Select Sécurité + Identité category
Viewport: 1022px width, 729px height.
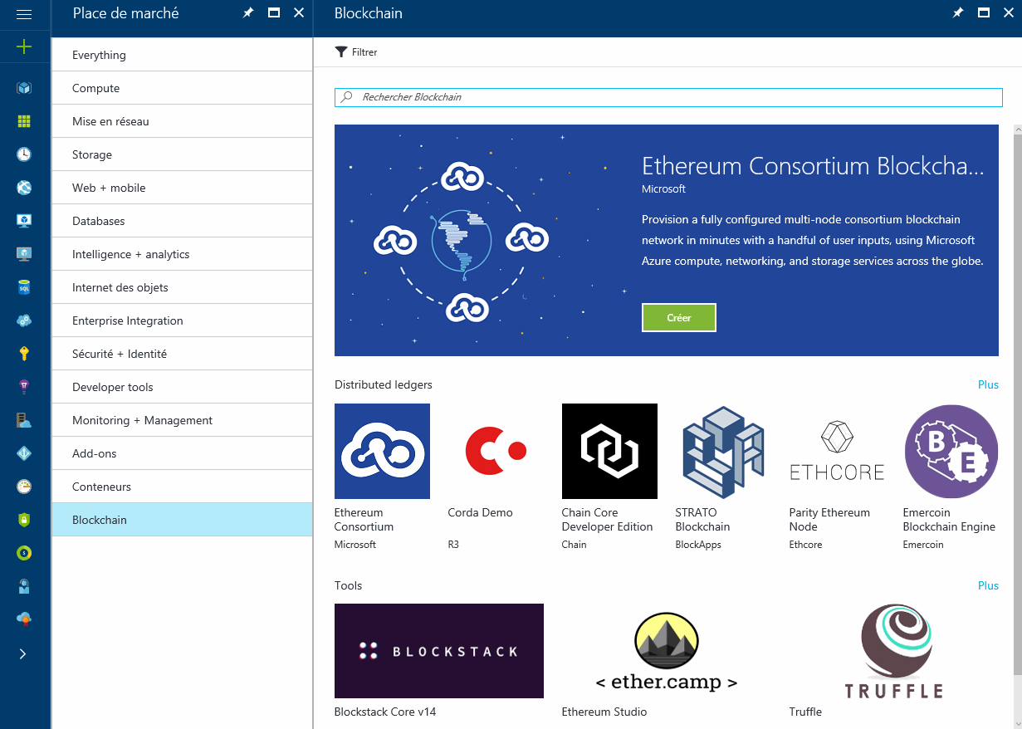(182, 354)
